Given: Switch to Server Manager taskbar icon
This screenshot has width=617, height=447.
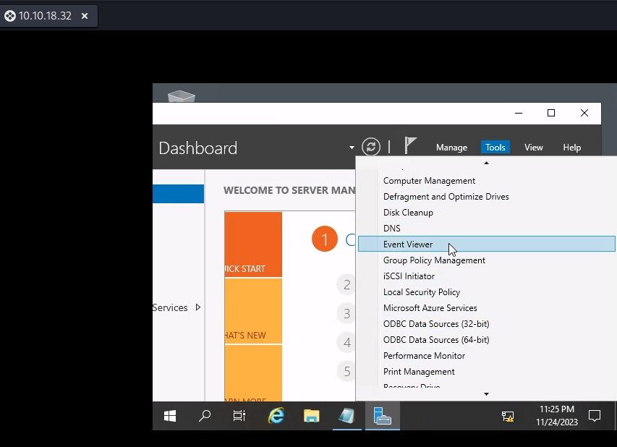Looking at the screenshot, I should click(382, 416).
